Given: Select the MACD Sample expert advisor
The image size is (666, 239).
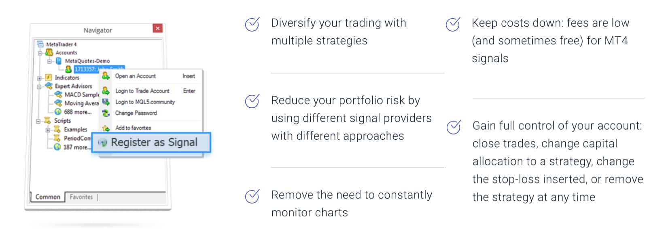Looking at the screenshot, I should pyautogui.click(x=82, y=94).
